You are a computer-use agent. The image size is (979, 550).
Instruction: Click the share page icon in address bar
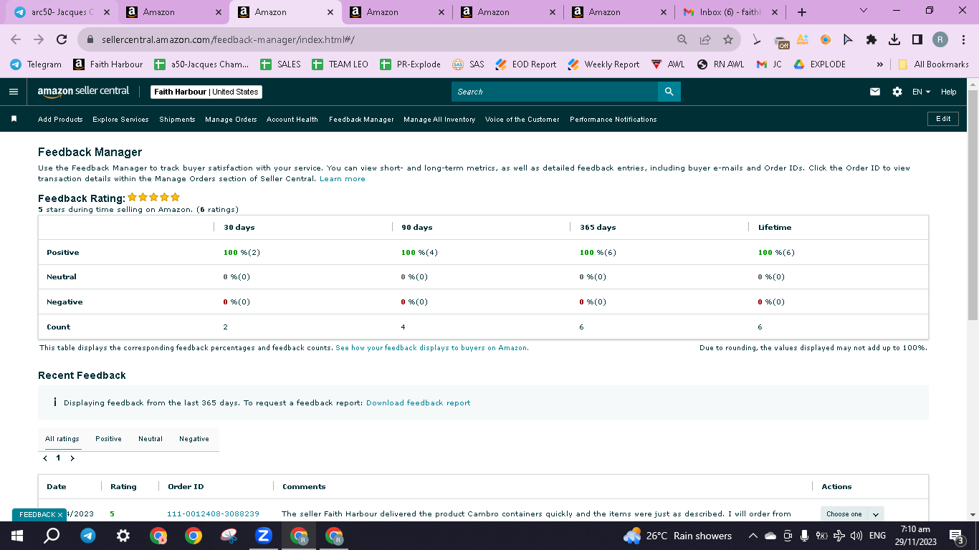pyautogui.click(x=705, y=39)
